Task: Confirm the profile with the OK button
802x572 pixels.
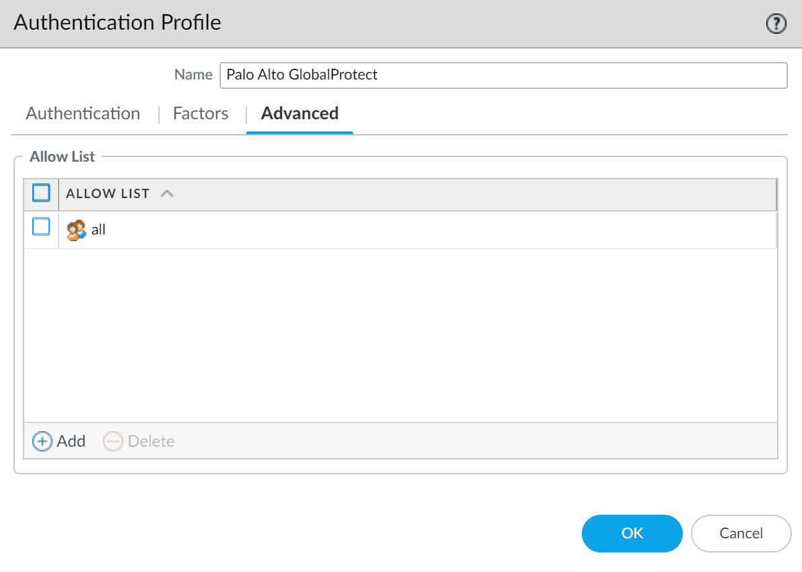Action: click(x=632, y=534)
